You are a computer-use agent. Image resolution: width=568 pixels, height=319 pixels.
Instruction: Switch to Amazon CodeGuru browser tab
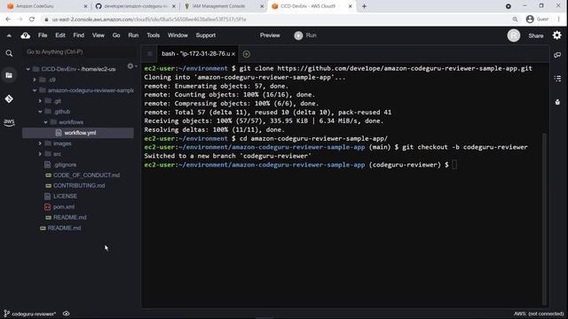(x=47, y=6)
